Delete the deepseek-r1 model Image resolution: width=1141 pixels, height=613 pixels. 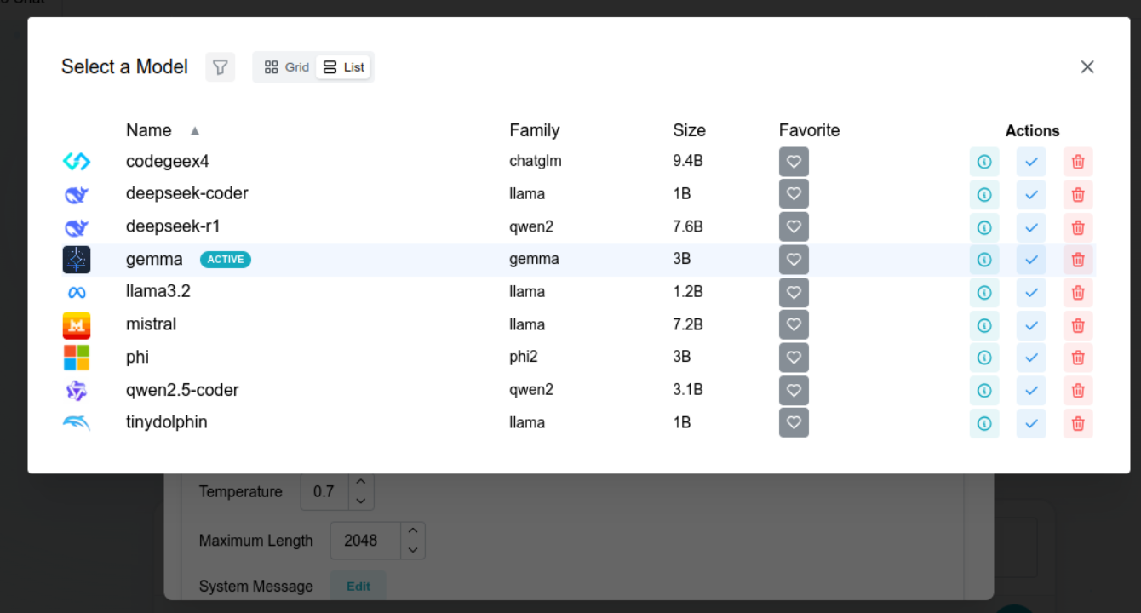click(1078, 227)
